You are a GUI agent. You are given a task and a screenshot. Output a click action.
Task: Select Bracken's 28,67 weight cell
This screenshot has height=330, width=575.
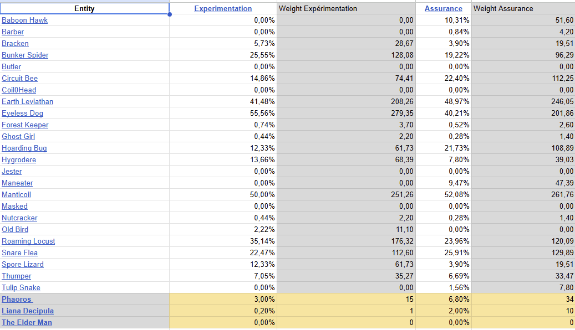click(346, 44)
